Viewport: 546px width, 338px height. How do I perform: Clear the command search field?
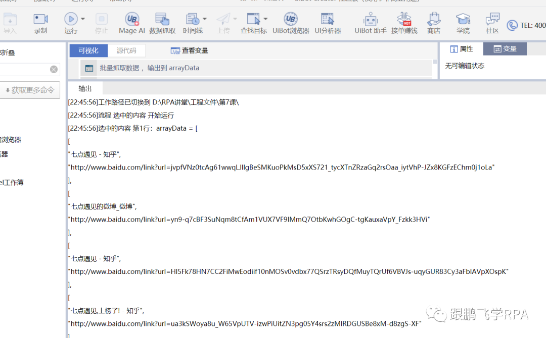pyautogui.click(x=54, y=70)
